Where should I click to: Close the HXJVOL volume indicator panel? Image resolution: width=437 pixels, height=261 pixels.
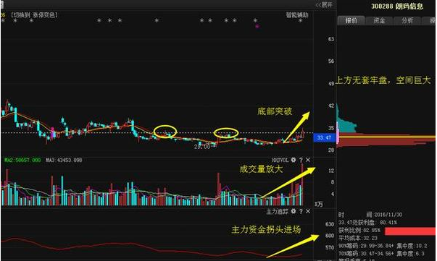coord(308,160)
